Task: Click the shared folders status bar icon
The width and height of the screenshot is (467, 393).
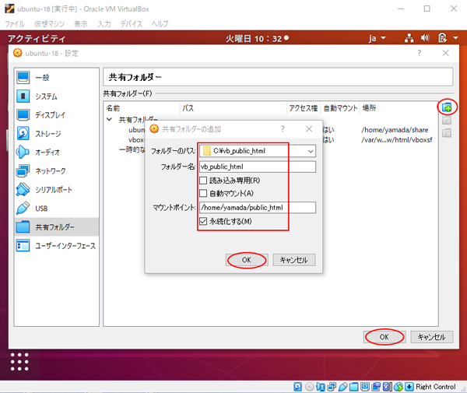Action: pyautogui.click(x=354, y=387)
